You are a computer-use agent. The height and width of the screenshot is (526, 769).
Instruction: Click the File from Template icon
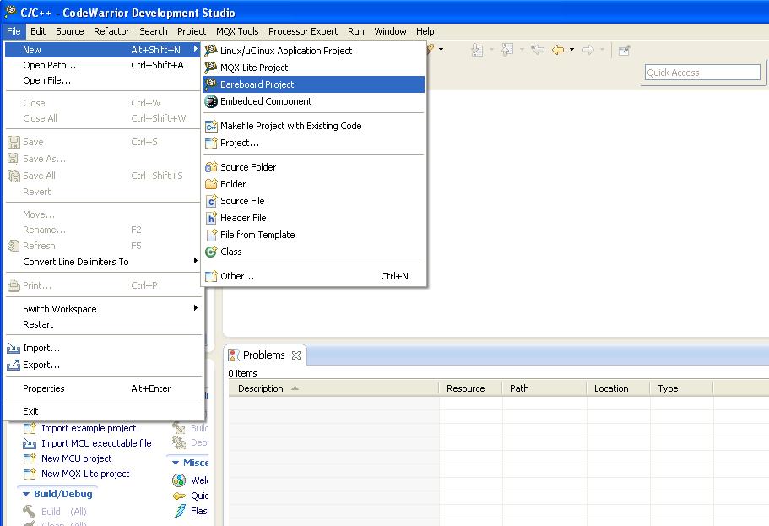pos(211,235)
